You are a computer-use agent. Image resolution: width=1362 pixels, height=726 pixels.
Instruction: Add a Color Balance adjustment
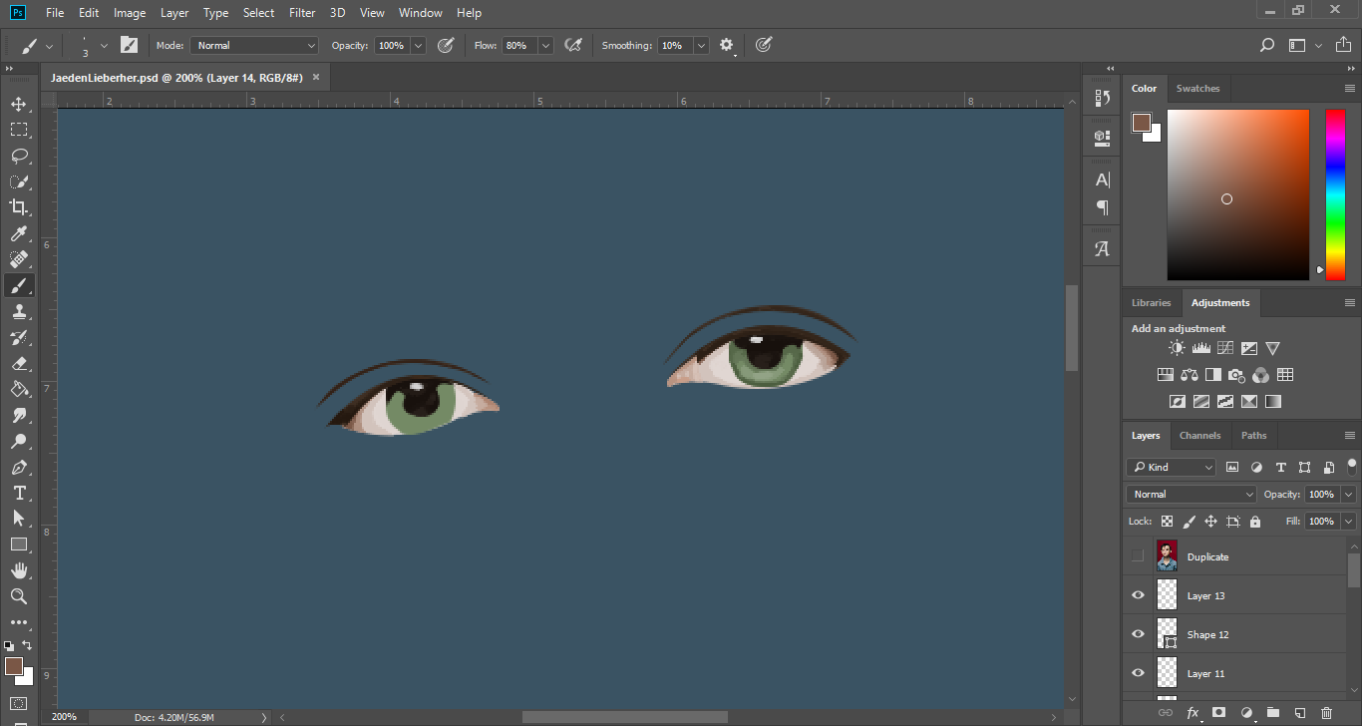1189,375
